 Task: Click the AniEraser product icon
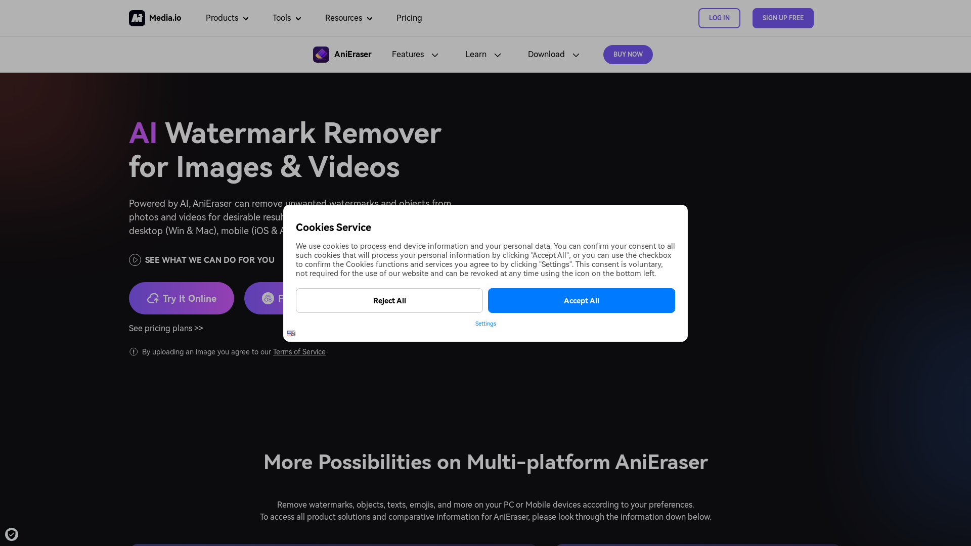coord(321,54)
